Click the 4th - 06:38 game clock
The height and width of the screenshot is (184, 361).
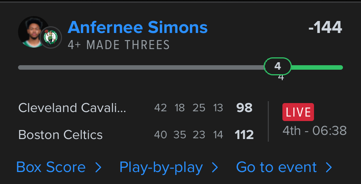[x=314, y=131]
